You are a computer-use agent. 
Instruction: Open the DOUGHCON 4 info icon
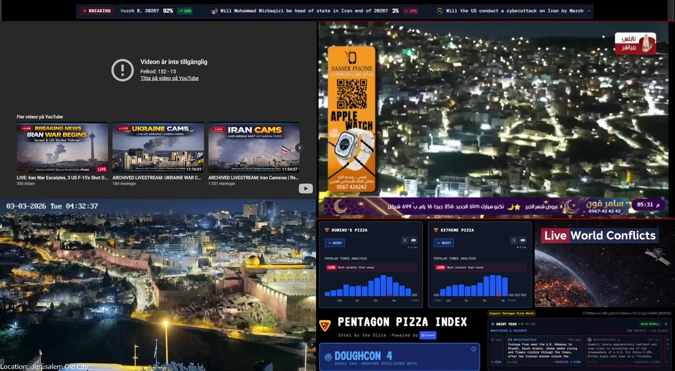(x=473, y=349)
